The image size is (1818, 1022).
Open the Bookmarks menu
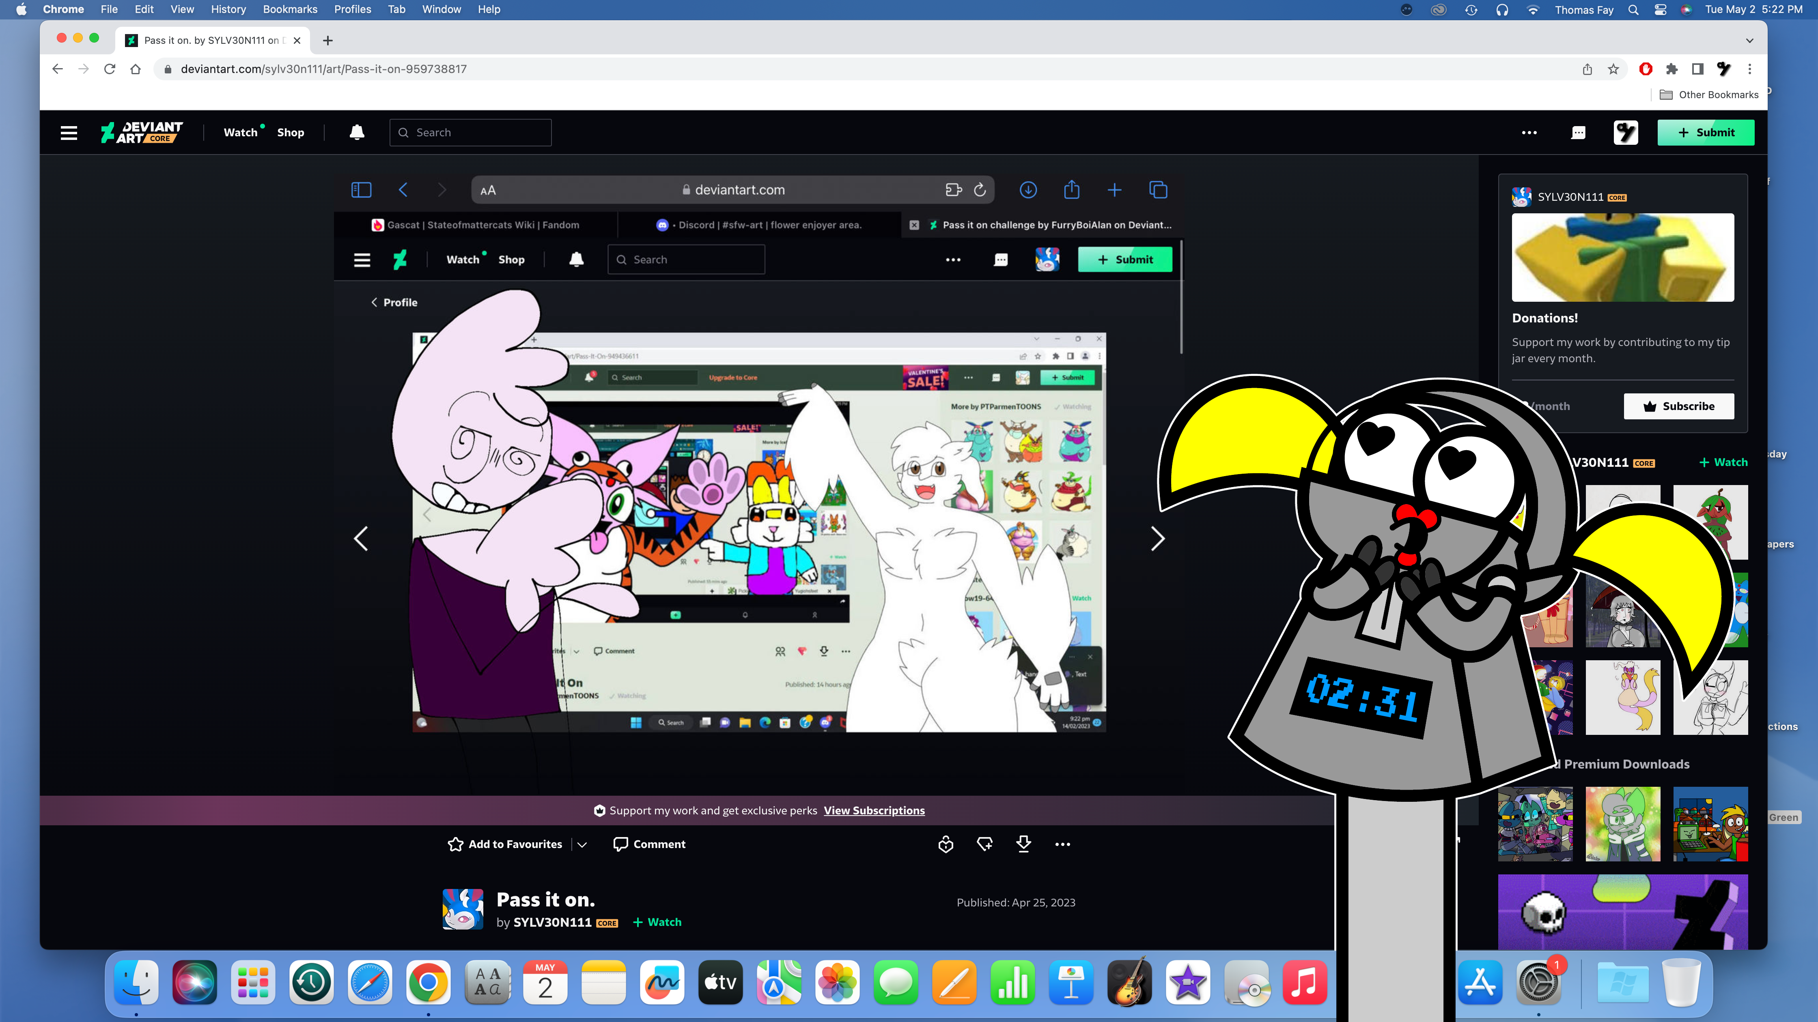(x=290, y=9)
